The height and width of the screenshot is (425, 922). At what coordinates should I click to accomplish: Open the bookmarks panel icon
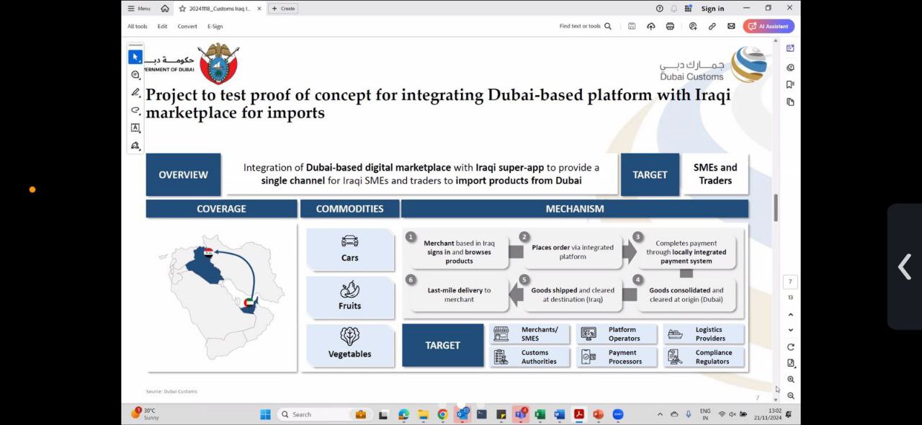[x=790, y=84]
